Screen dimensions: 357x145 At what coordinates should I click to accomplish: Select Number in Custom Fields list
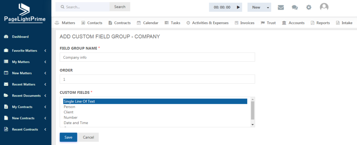pyautogui.click(x=155, y=118)
